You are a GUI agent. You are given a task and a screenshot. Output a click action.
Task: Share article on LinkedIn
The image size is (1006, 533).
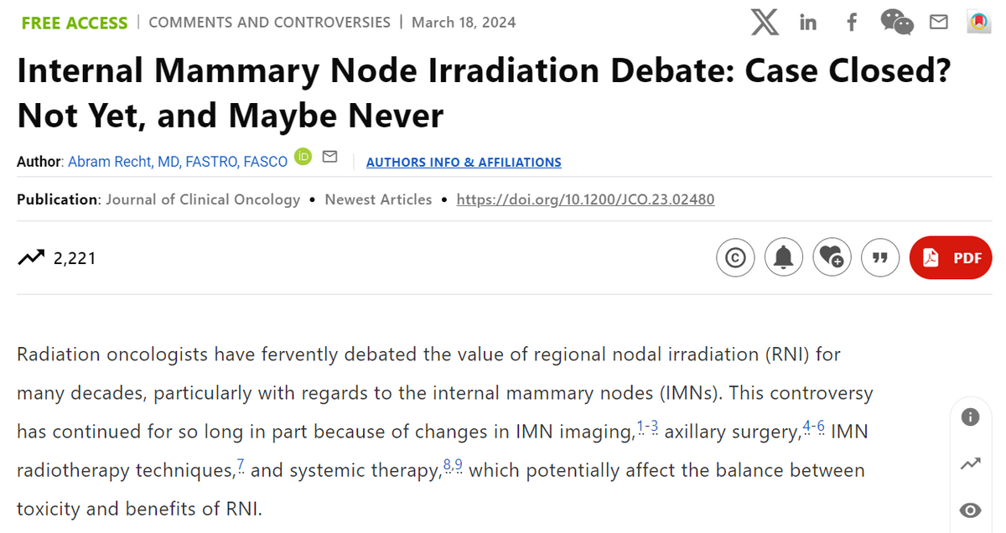pos(808,23)
